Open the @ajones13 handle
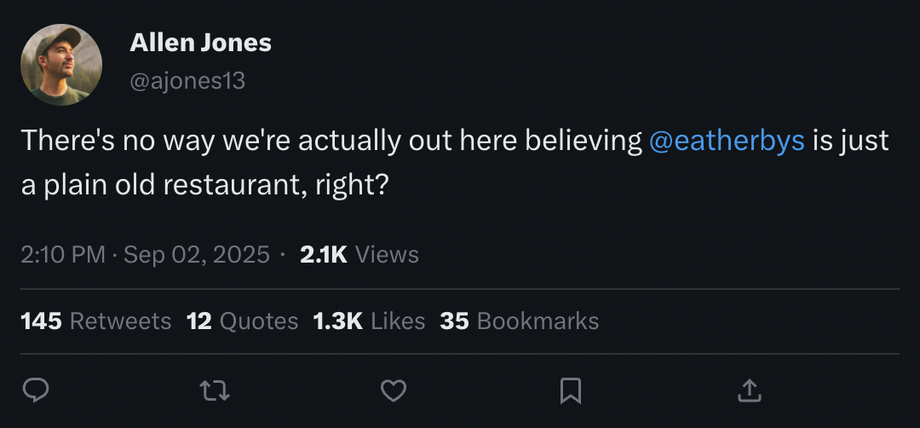Screen dimensions: 920x428 pyautogui.click(x=187, y=81)
